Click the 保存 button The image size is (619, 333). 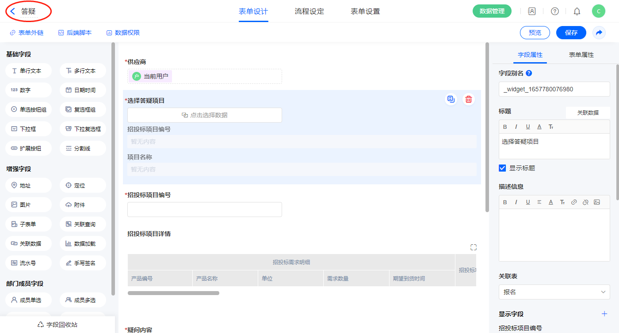click(x=571, y=33)
